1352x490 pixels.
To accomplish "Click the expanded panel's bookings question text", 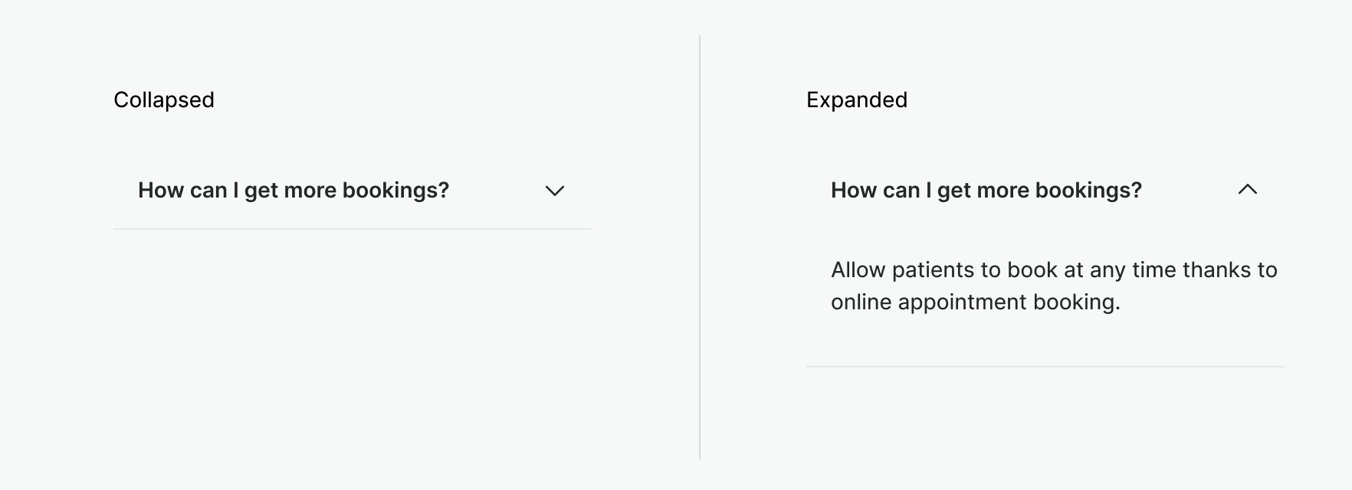I will coord(986,191).
